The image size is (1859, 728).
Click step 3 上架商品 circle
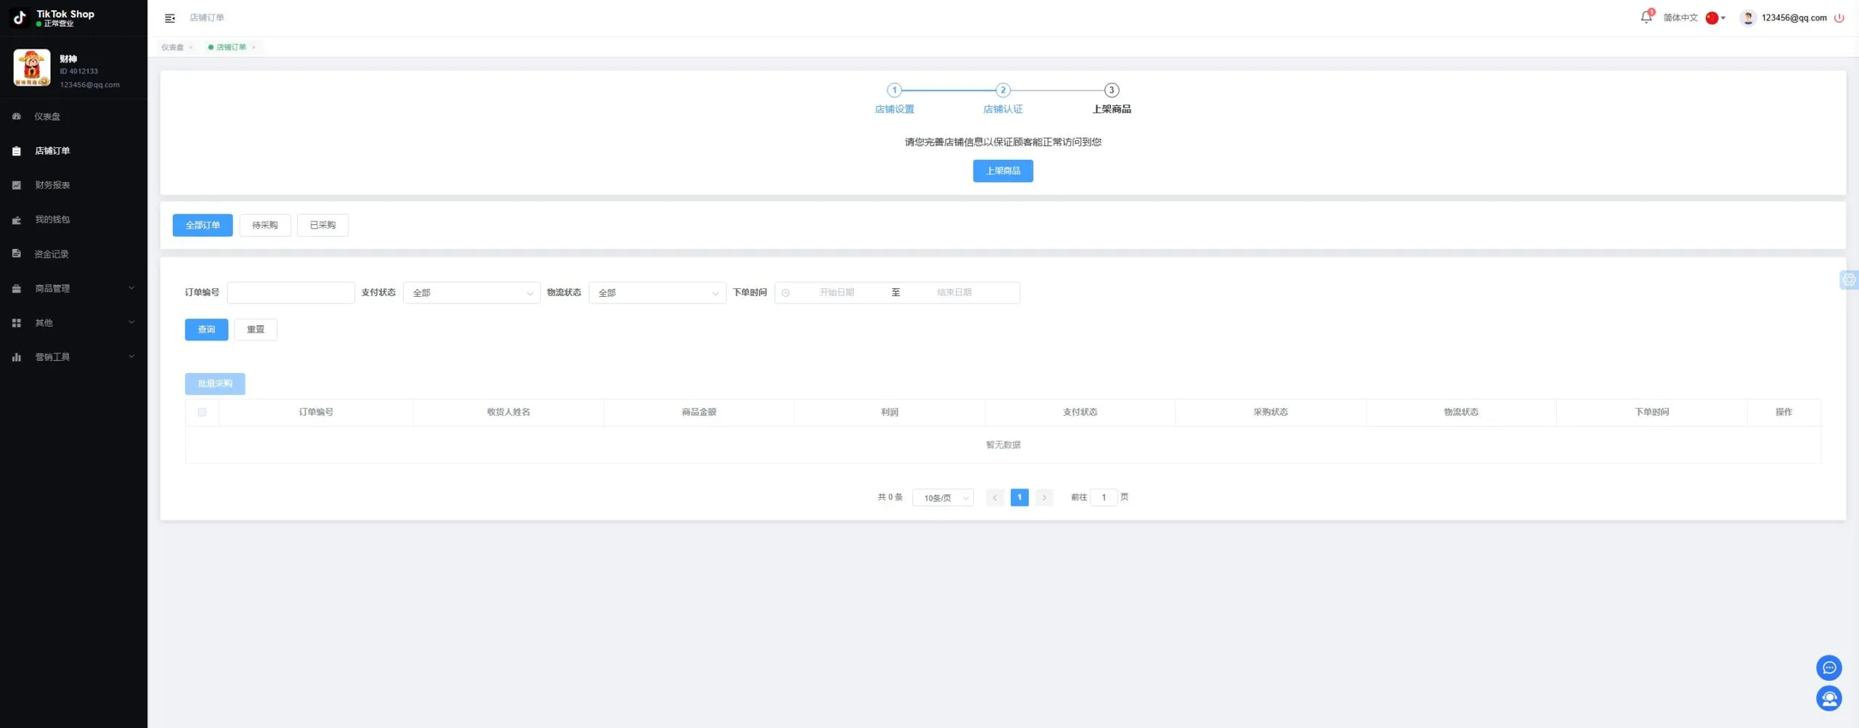(x=1111, y=90)
